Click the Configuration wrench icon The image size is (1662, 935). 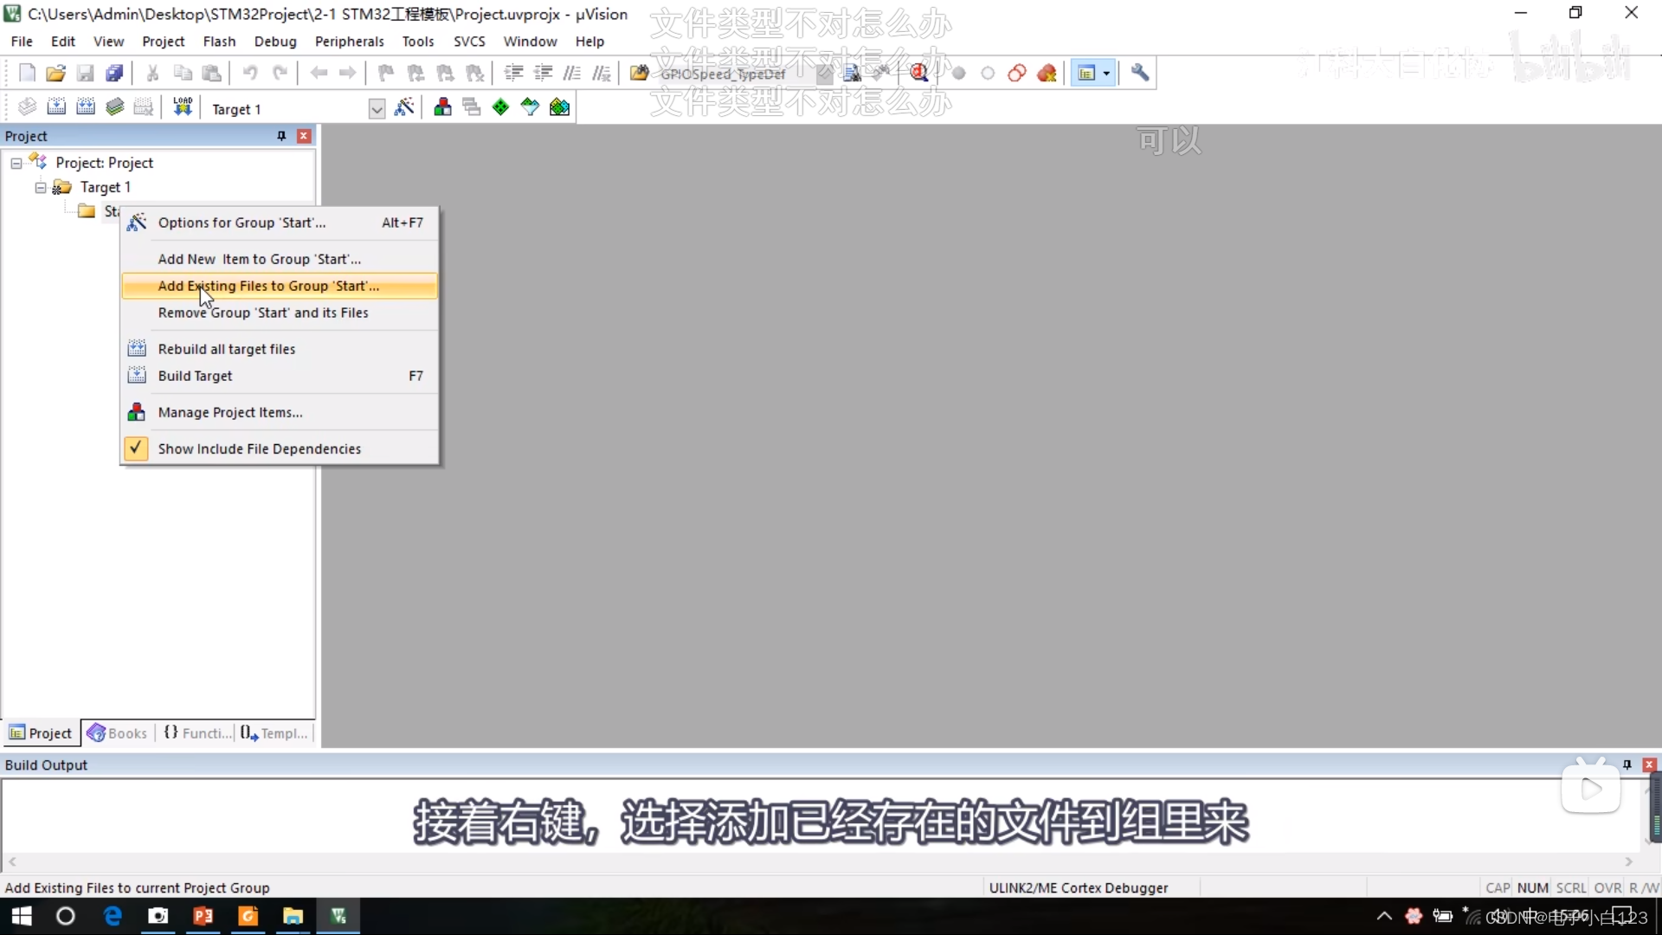point(1140,74)
